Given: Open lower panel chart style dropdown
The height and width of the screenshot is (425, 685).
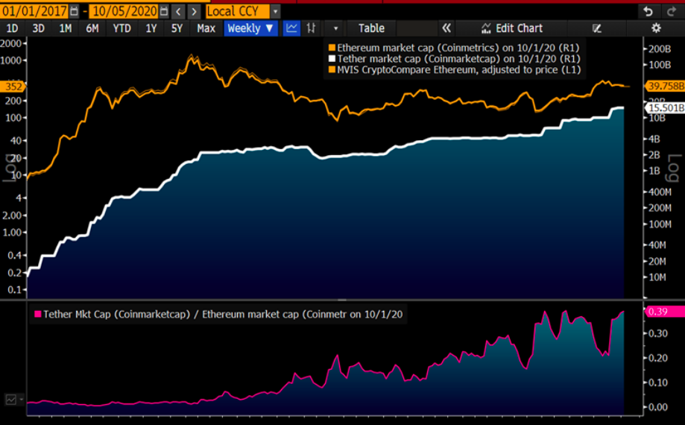Looking at the screenshot, I should coord(14,400).
